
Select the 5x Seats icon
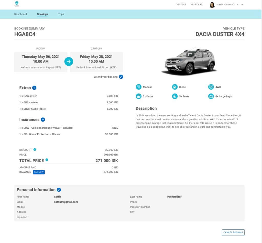175,96
